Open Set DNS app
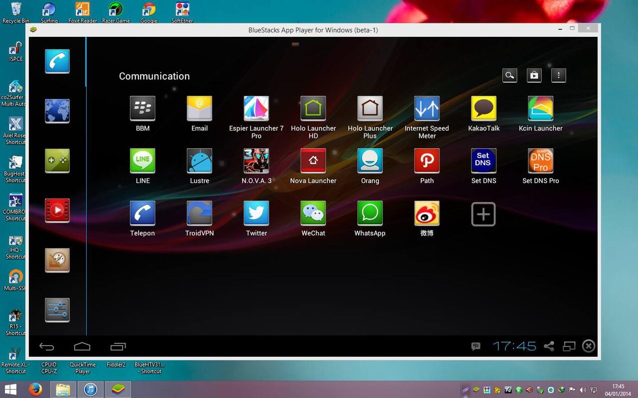Image resolution: width=638 pixels, height=398 pixels. pos(483,161)
